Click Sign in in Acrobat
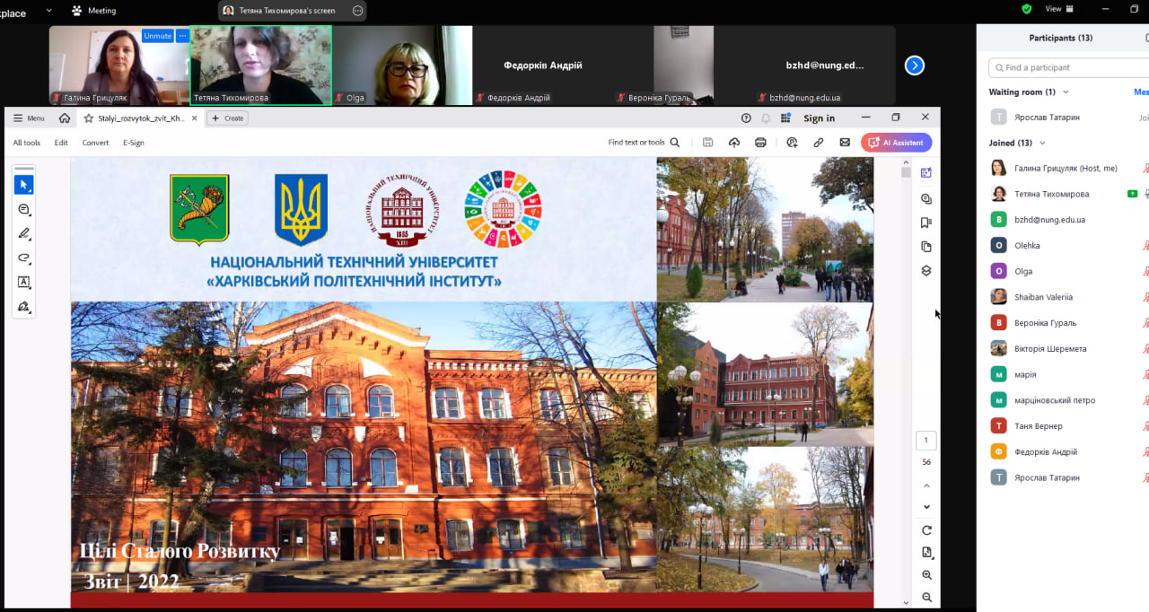1149x612 pixels. pyautogui.click(x=819, y=118)
